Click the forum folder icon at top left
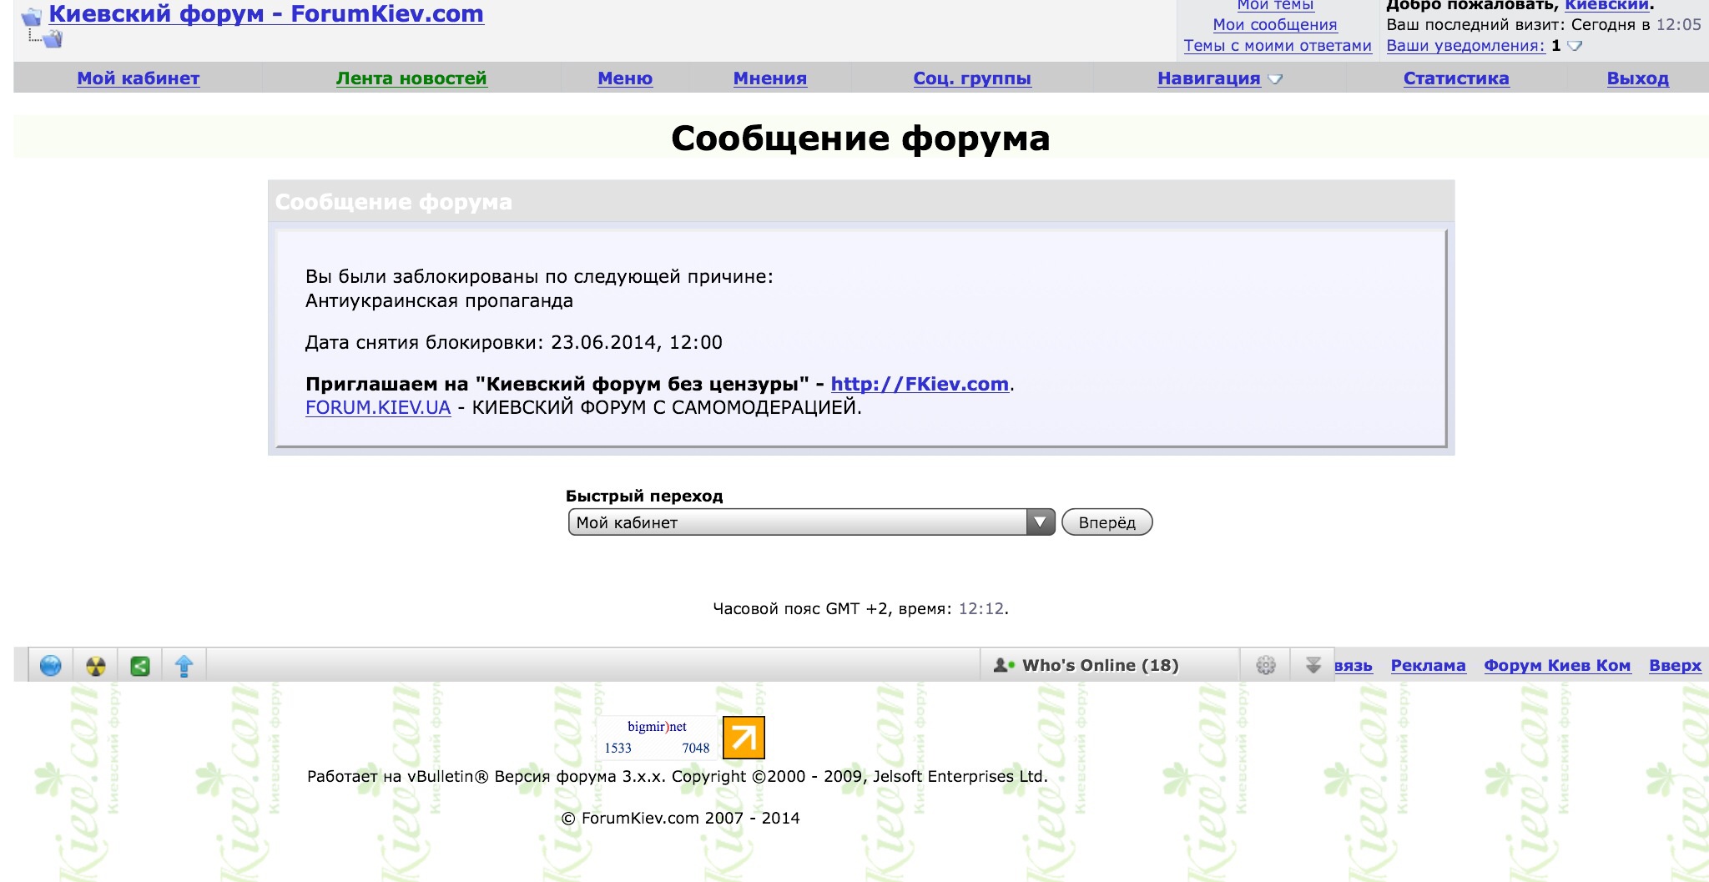The width and height of the screenshot is (1709, 882). point(31,16)
